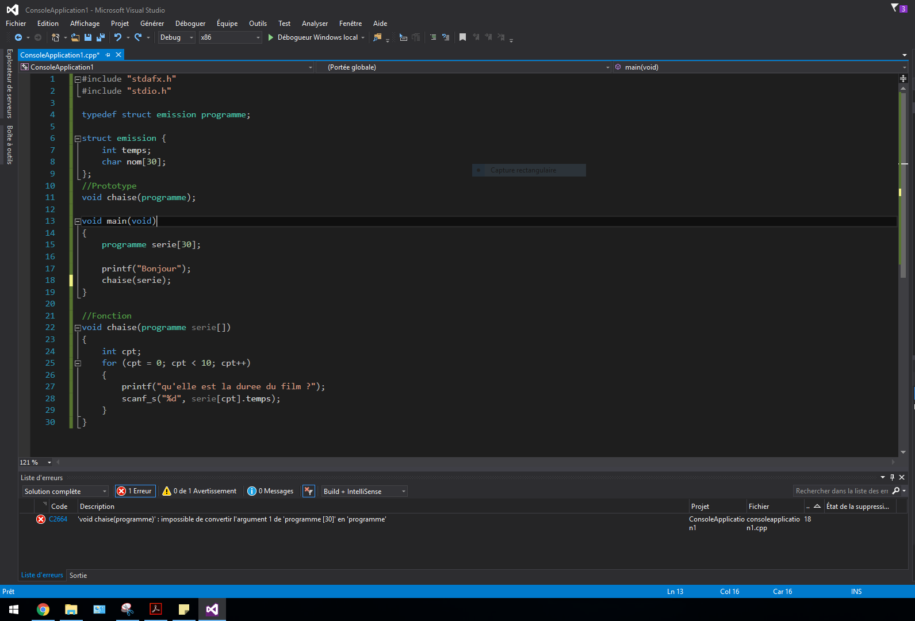
Task: Open the 121 % zoom level dropdown
Action: coord(36,462)
